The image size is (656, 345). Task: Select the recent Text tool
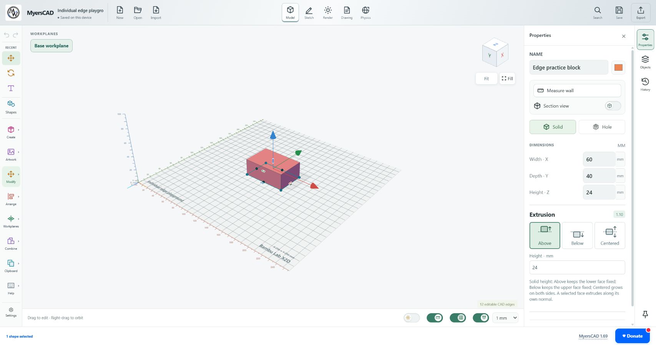point(11,88)
